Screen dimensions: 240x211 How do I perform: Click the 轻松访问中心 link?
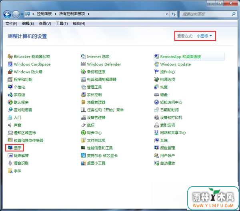(171, 102)
